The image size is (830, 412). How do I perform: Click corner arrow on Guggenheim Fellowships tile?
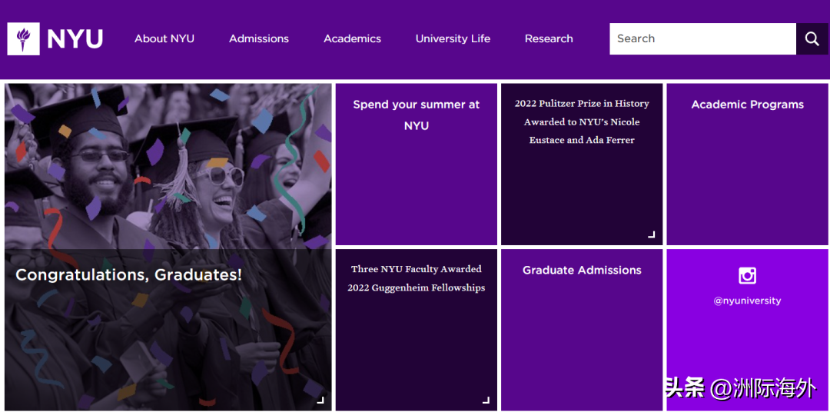(x=486, y=400)
